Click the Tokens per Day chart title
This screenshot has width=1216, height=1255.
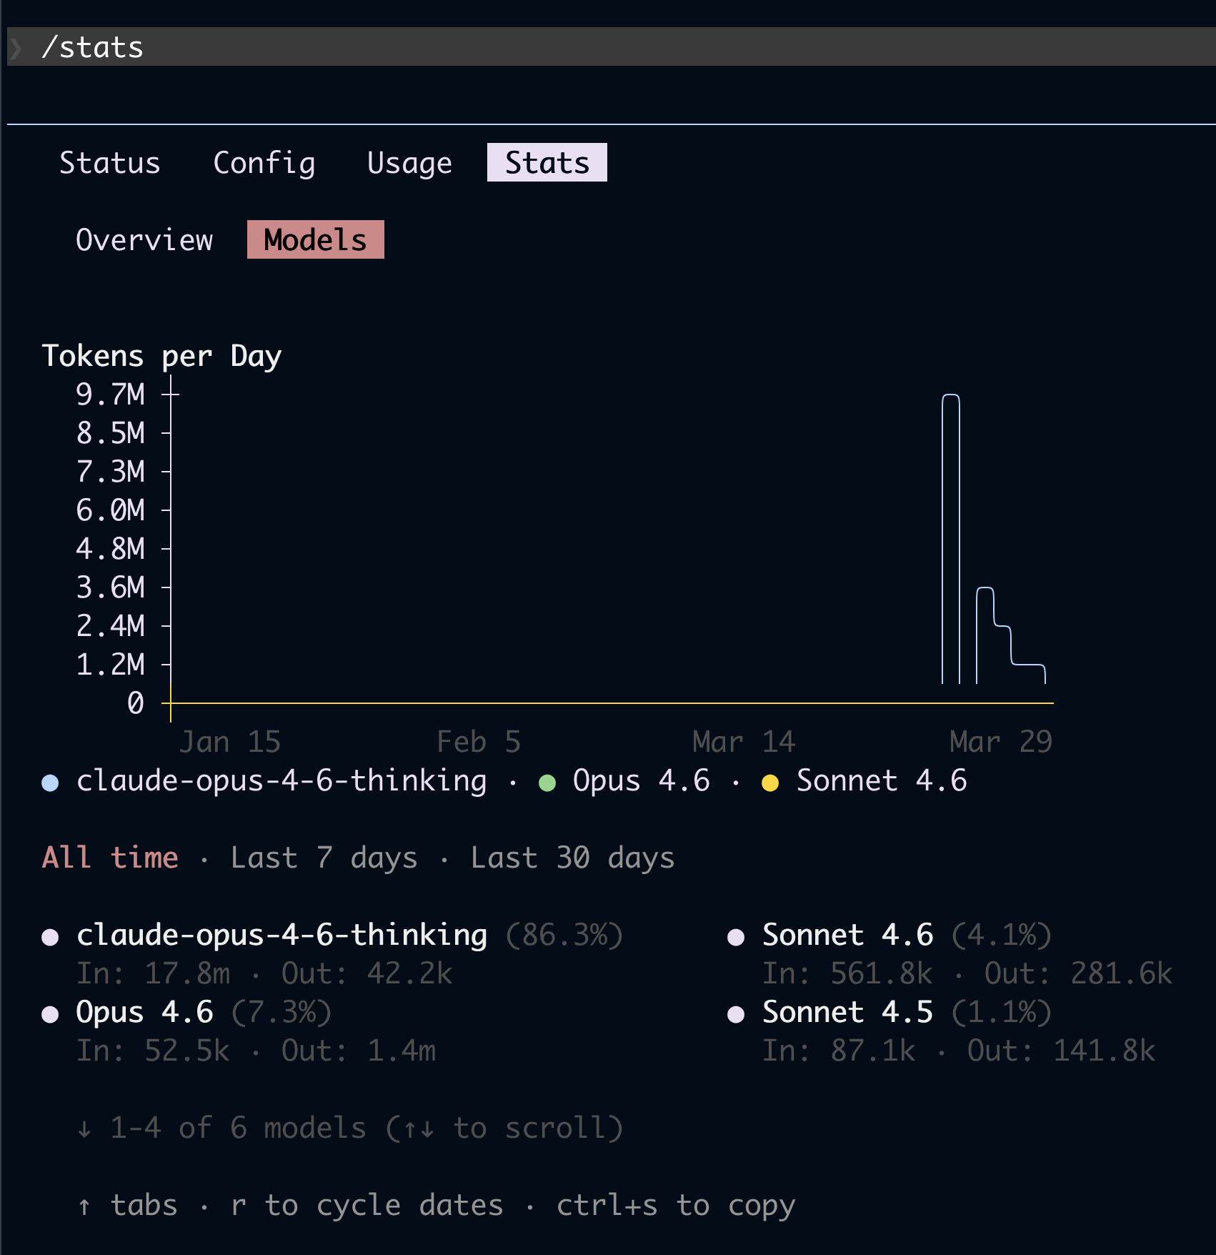pyautogui.click(x=162, y=356)
